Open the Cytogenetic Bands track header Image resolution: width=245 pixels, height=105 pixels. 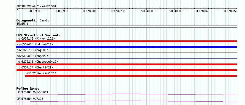[x=33, y=20]
